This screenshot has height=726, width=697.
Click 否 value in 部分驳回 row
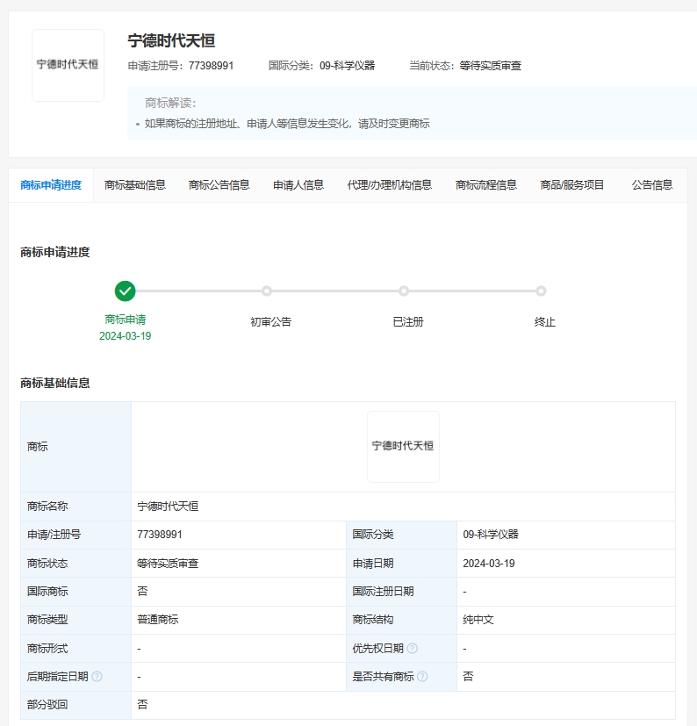pyautogui.click(x=142, y=705)
